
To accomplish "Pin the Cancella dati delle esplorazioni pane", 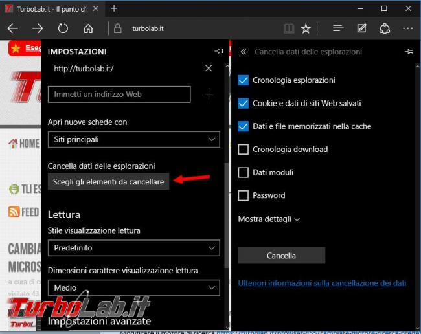I will tap(409, 52).
